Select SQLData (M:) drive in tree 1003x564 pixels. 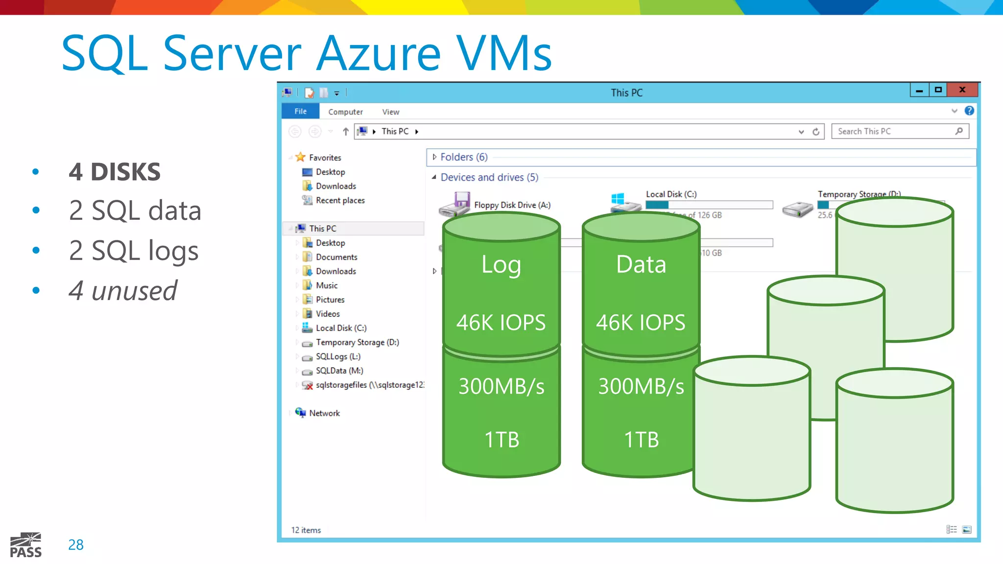pos(339,371)
